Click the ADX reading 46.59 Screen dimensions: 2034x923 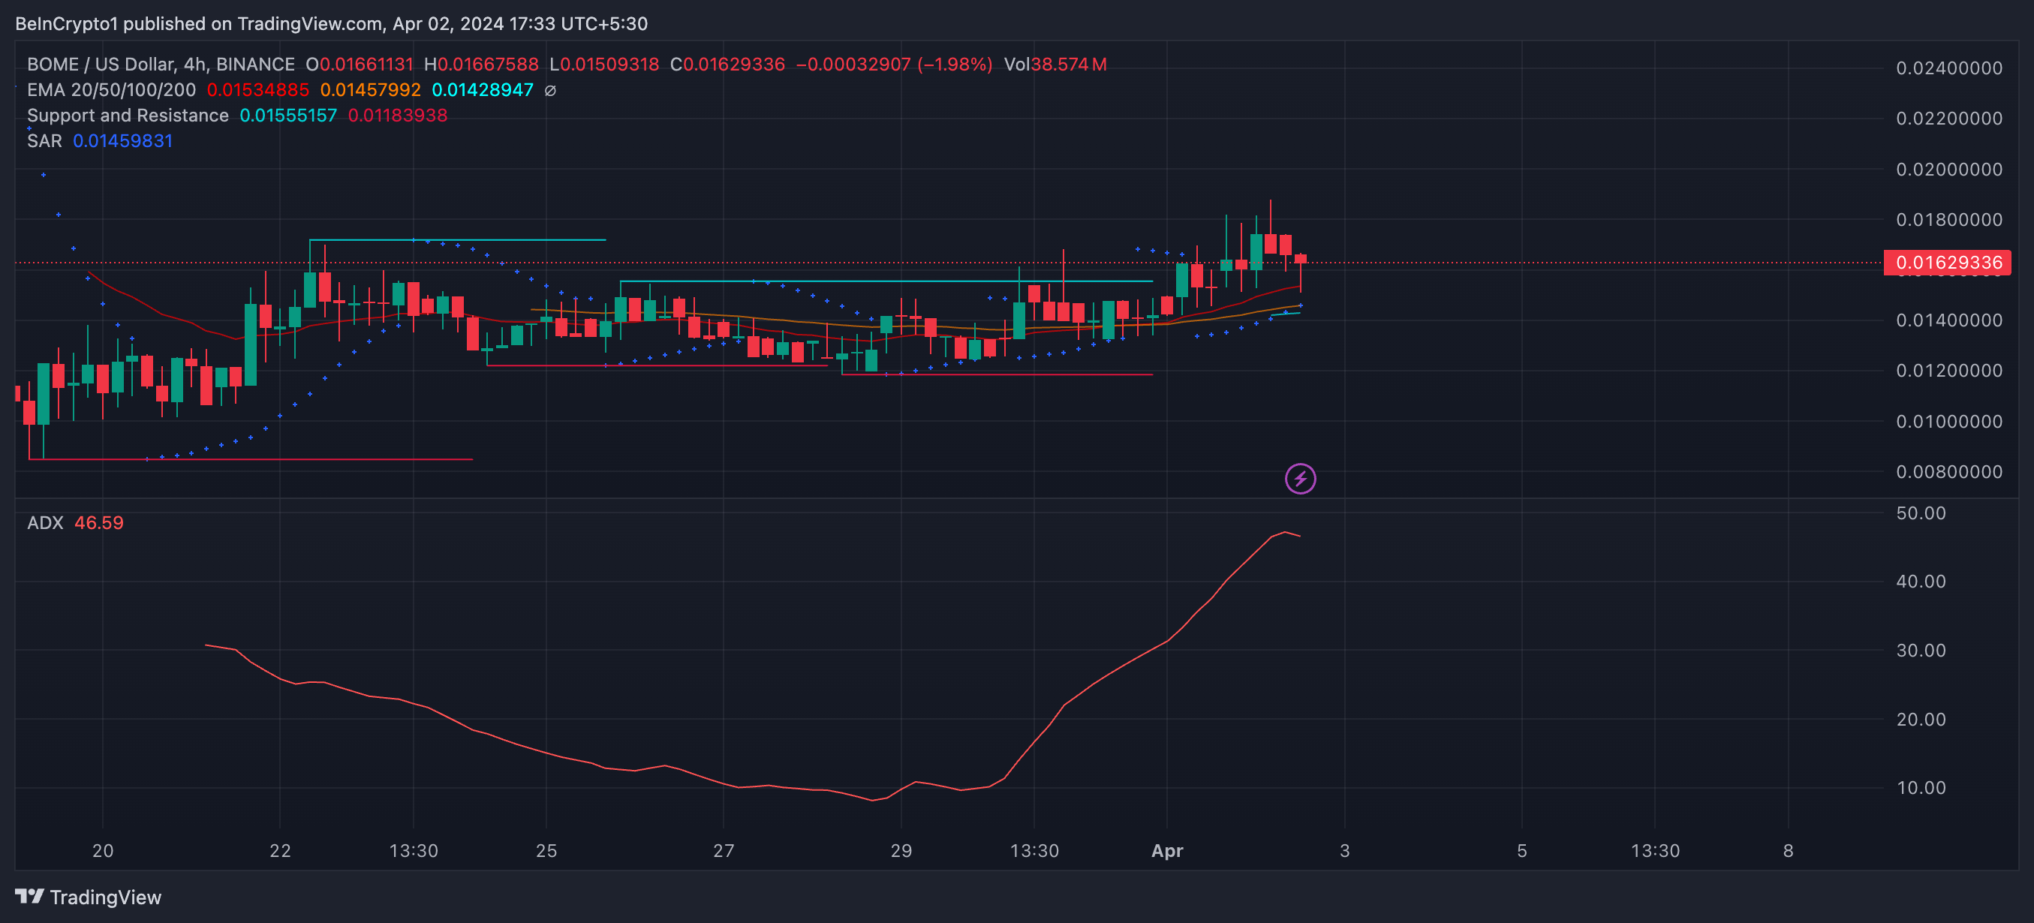pyautogui.click(x=99, y=523)
